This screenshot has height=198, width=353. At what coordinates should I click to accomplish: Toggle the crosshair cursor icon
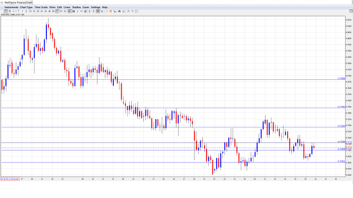tap(70, 11)
